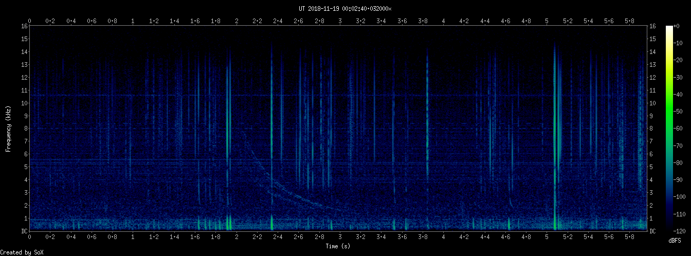Click the -10 value on the dBFS scale

(679, 43)
